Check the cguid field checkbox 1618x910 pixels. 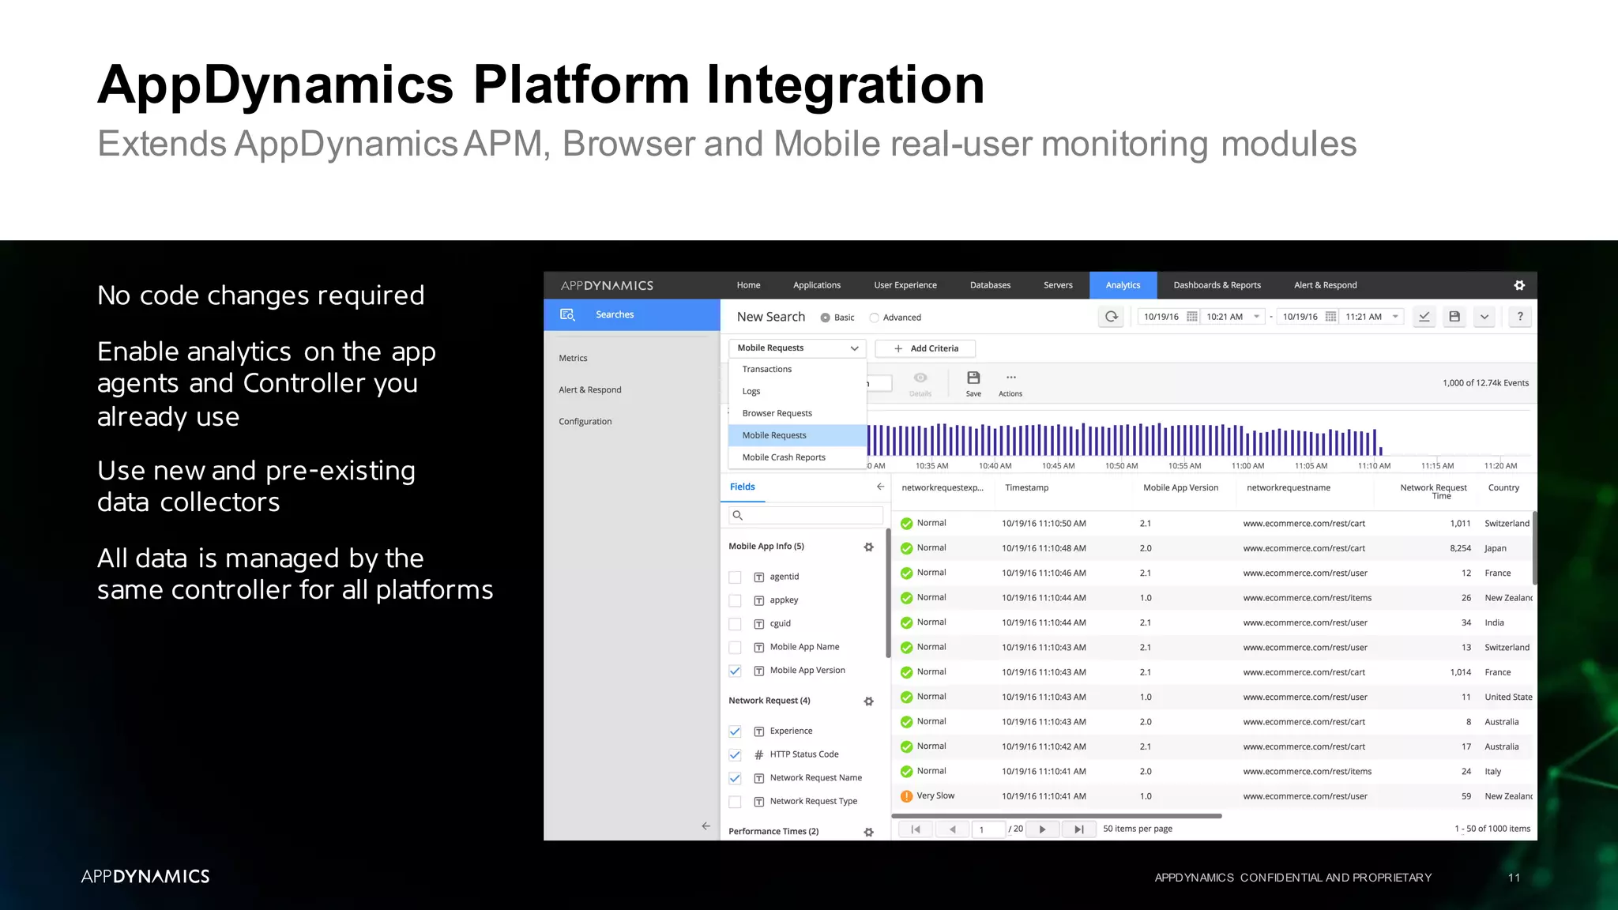point(735,624)
